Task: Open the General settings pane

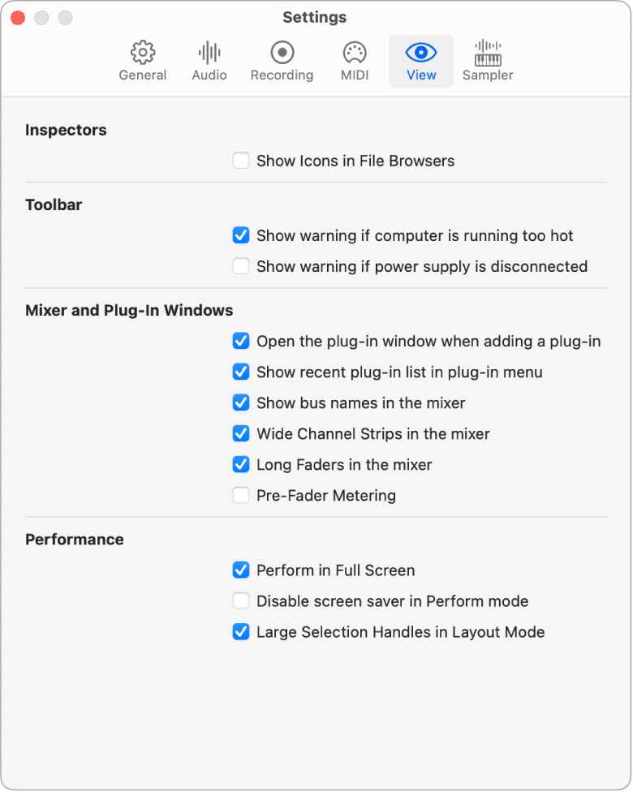Action: click(x=143, y=60)
